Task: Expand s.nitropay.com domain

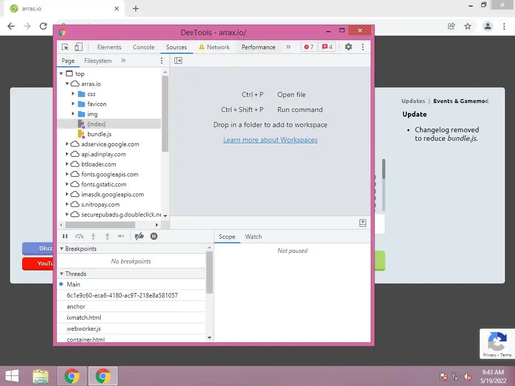Action: (67, 204)
